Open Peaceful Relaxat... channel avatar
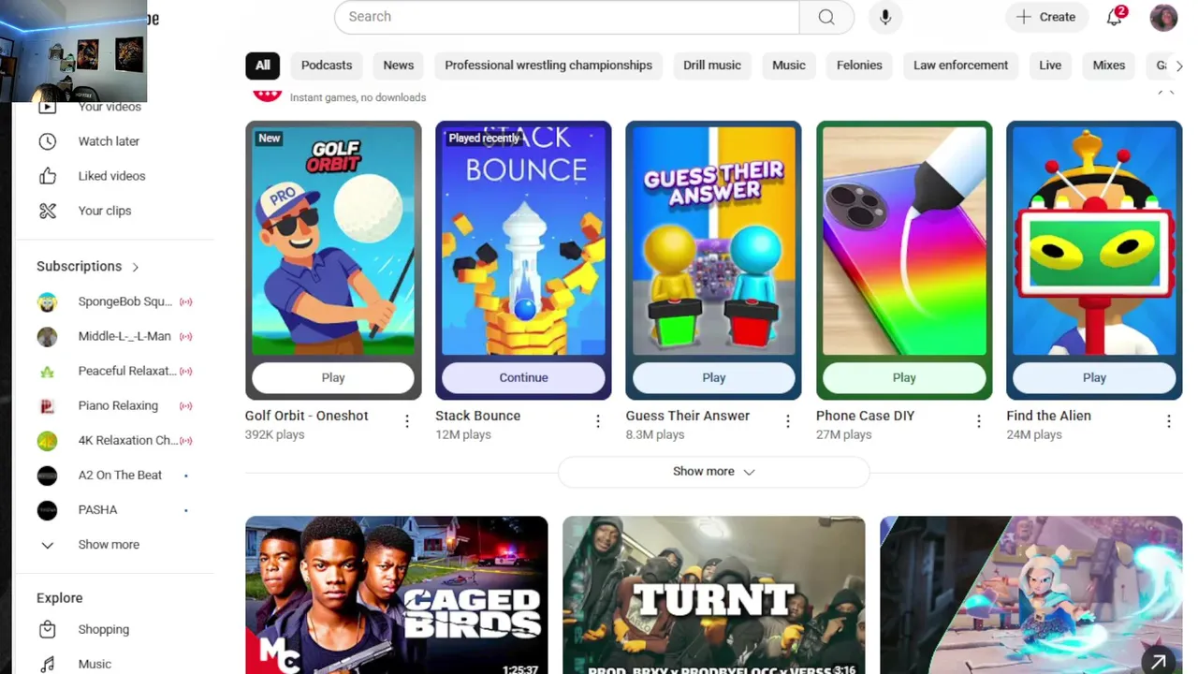This screenshot has height=674, width=1198. pyautogui.click(x=47, y=371)
